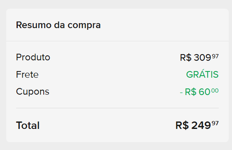Select the "Frete" row label
Screen dimensions: 232x150
[27, 74]
